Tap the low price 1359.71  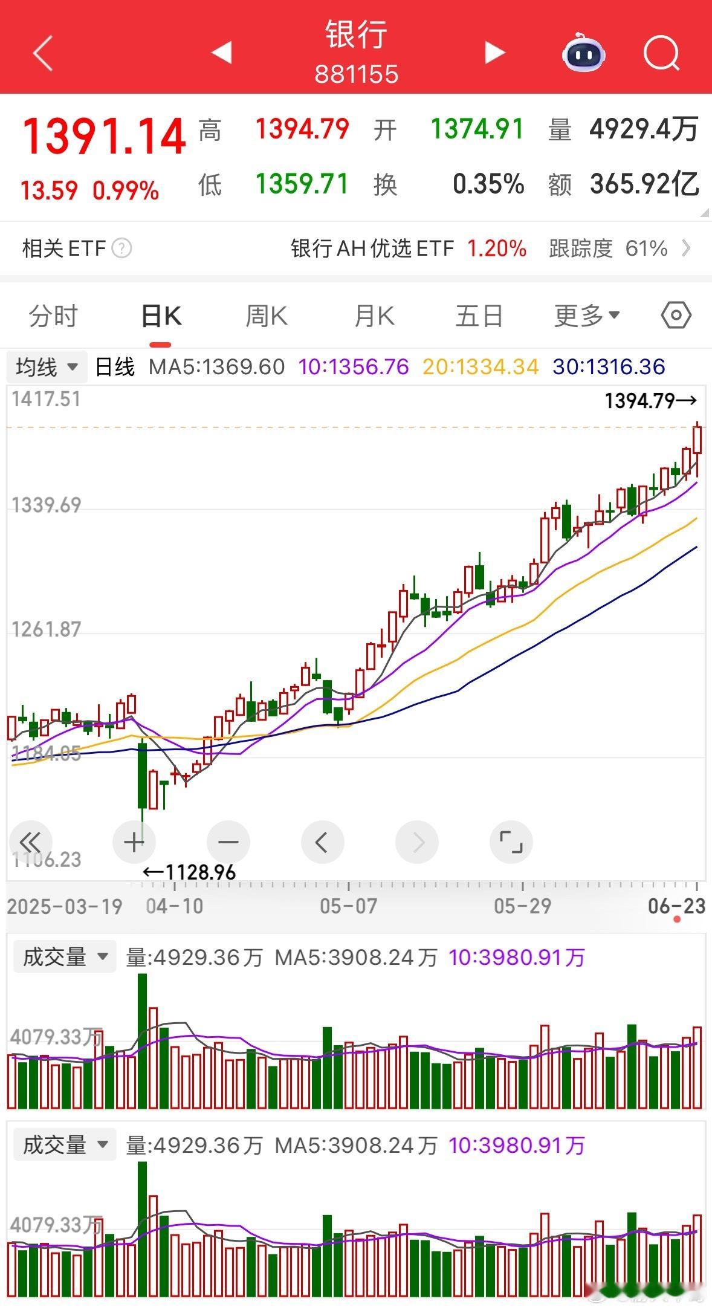click(x=302, y=184)
